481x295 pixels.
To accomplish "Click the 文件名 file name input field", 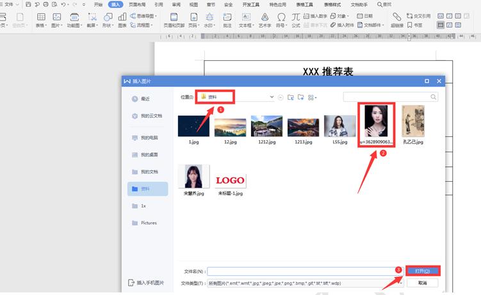I will (306, 271).
